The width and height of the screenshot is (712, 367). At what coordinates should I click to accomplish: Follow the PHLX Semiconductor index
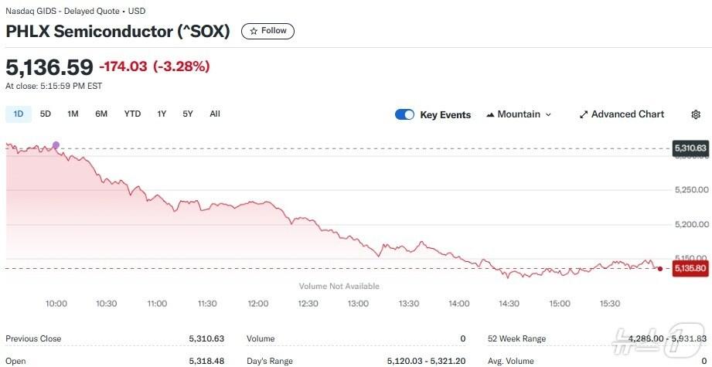pyautogui.click(x=267, y=32)
